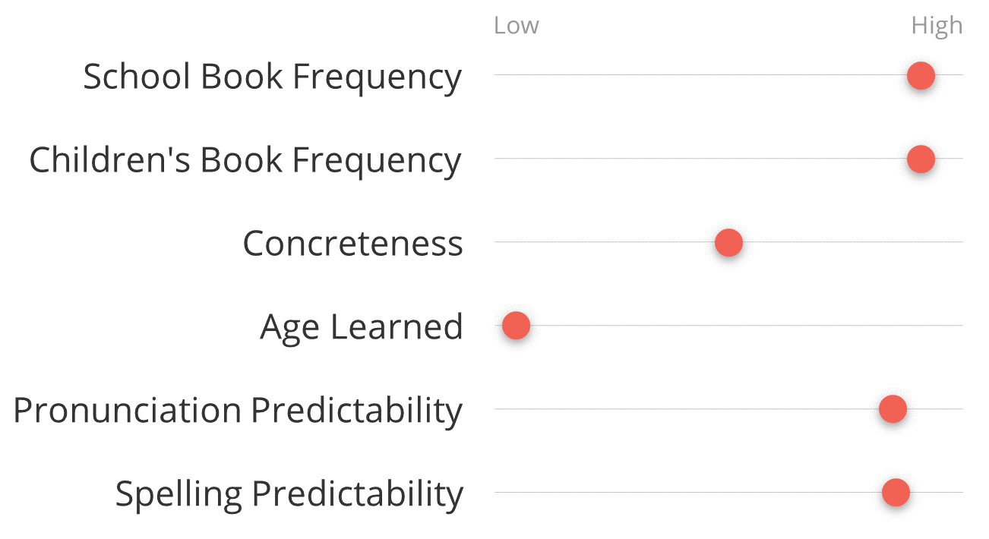Click the Spelling Predictability track's low end

pos(498,493)
